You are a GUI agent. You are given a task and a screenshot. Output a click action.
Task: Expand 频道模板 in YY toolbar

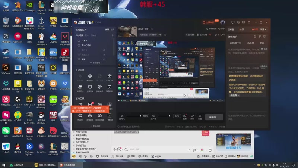pyautogui.click(x=204, y=156)
